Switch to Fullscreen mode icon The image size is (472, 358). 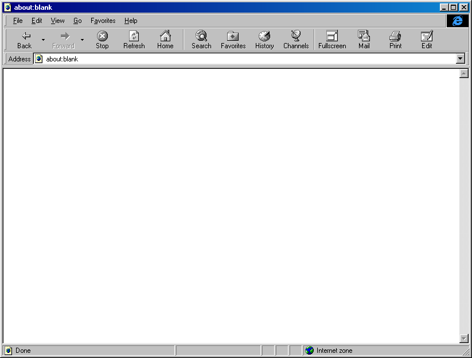tap(332, 36)
